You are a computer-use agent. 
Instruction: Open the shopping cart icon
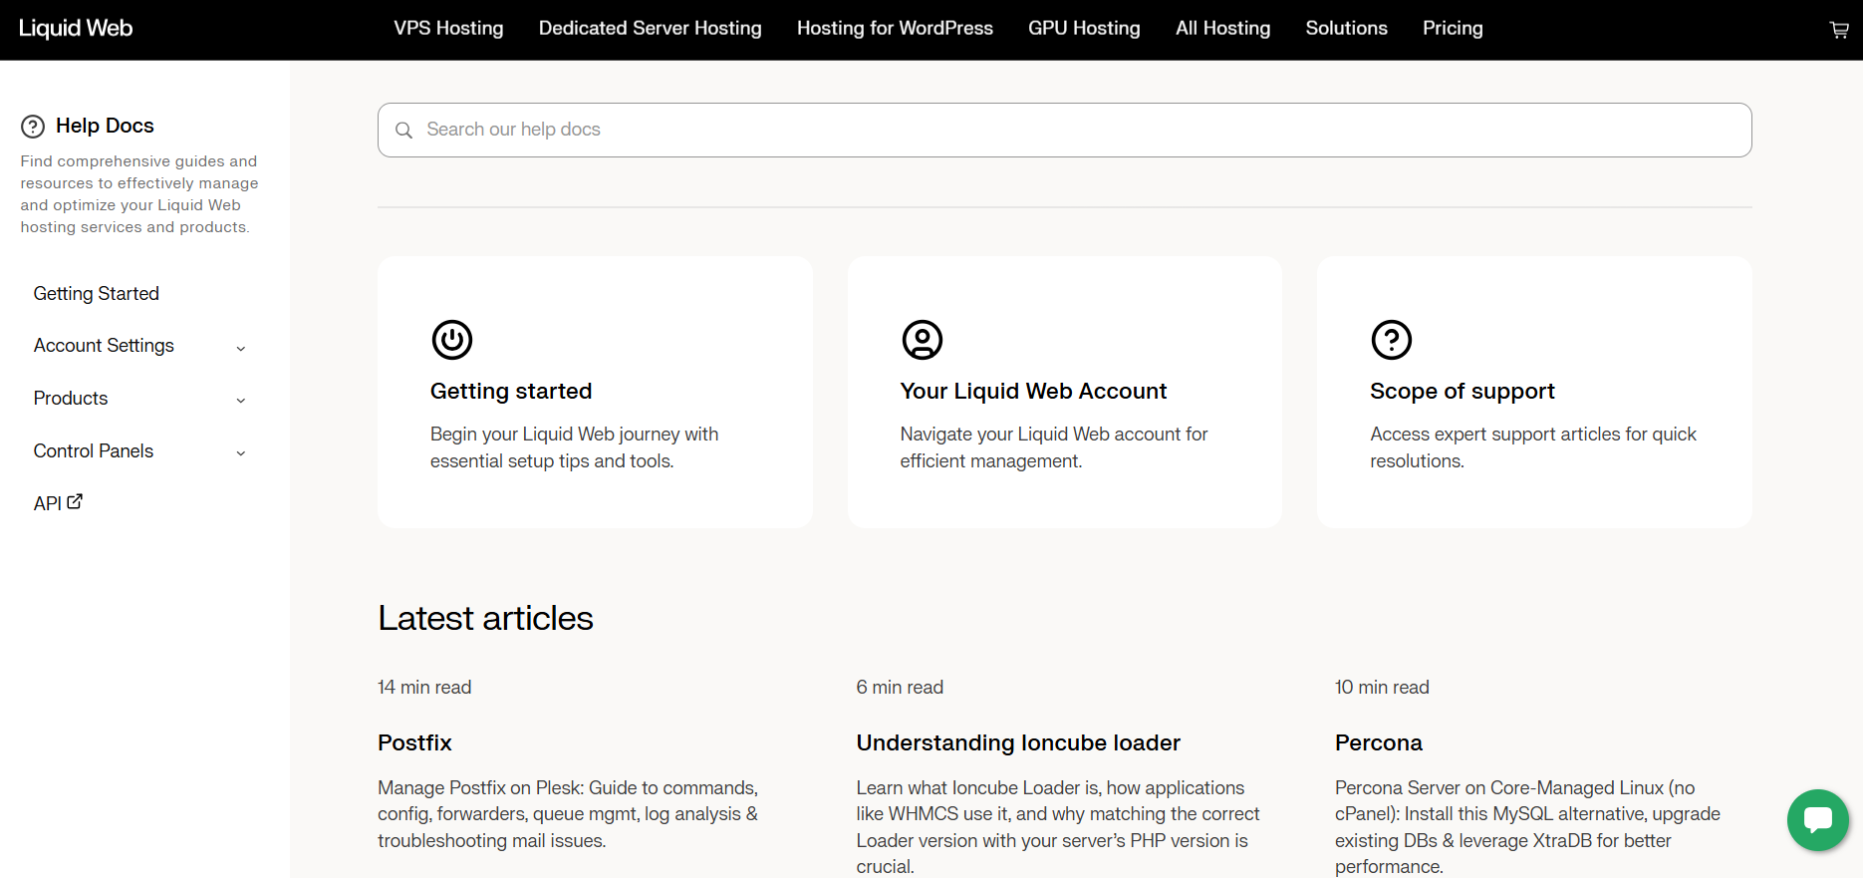tap(1839, 30)
